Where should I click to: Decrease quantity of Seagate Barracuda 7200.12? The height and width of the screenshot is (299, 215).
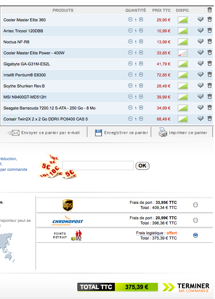(130, 108)
